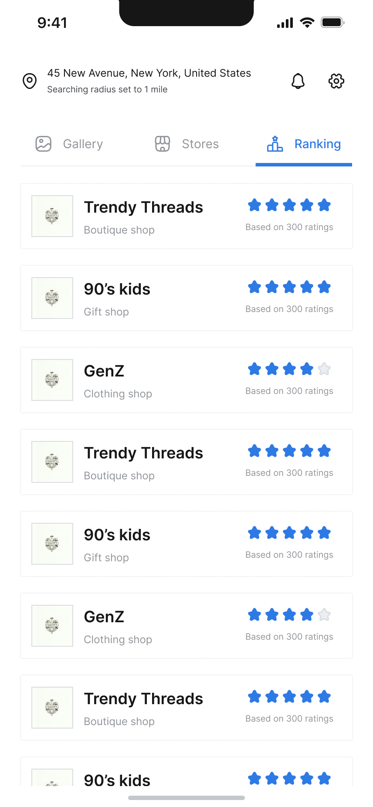Open the partially visible bottom 90's kids card
373x807 pixels.
186,776
